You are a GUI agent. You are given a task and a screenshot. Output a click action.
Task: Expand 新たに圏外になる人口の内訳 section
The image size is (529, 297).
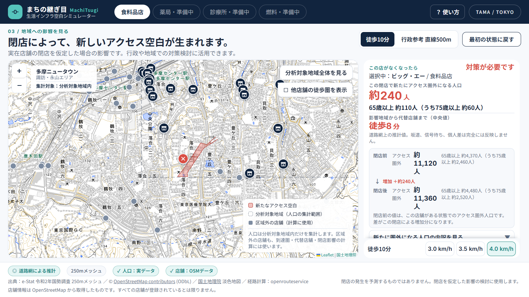pyautogui.click(x=441, y=236)
